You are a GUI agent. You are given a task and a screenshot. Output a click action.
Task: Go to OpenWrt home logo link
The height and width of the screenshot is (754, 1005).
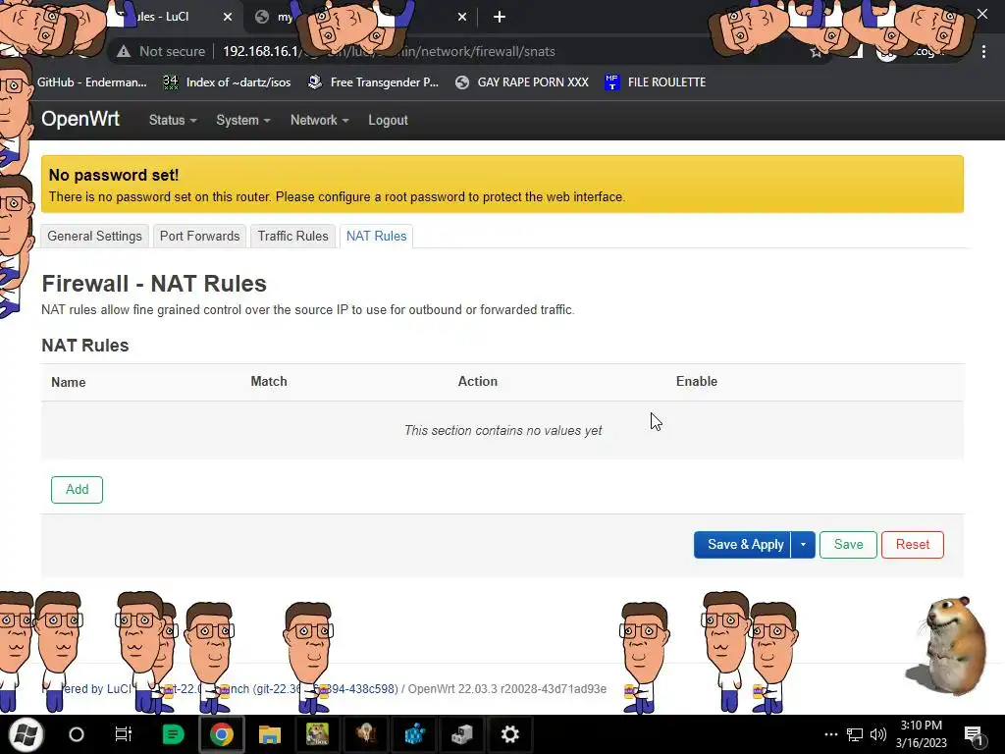tap(80, 119)
